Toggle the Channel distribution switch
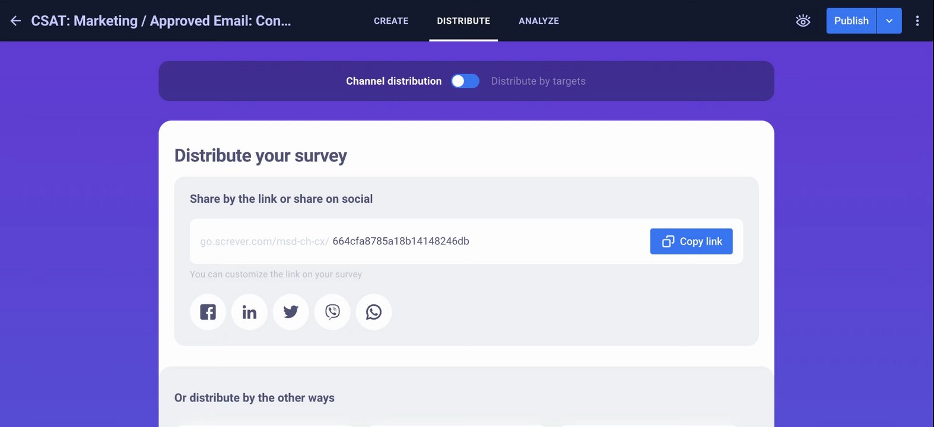The image size is (934, 427). click(x=465, y=81)
